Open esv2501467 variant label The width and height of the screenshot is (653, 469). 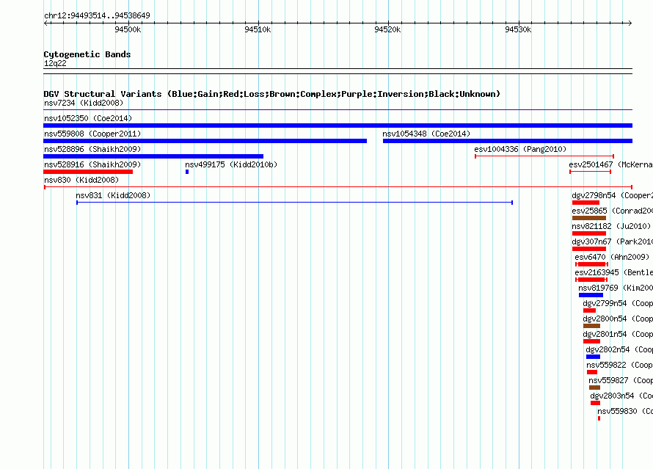(611, 164)
